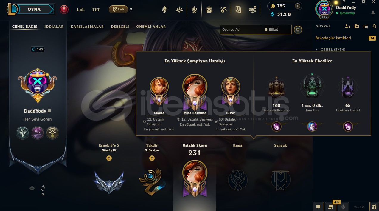Screen dimensions: 379x211
Task: Open the Store coins icon
Action: click(x=253, y=10)
